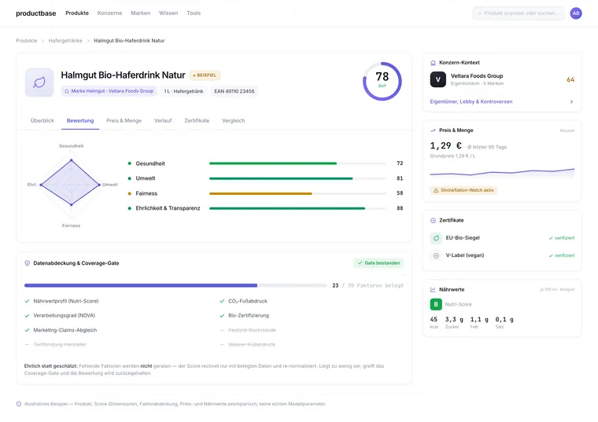This screenshot has width=598, height=422.
Task: Expand the Eigentümer link chevron arrow
Action: [571, 101]
